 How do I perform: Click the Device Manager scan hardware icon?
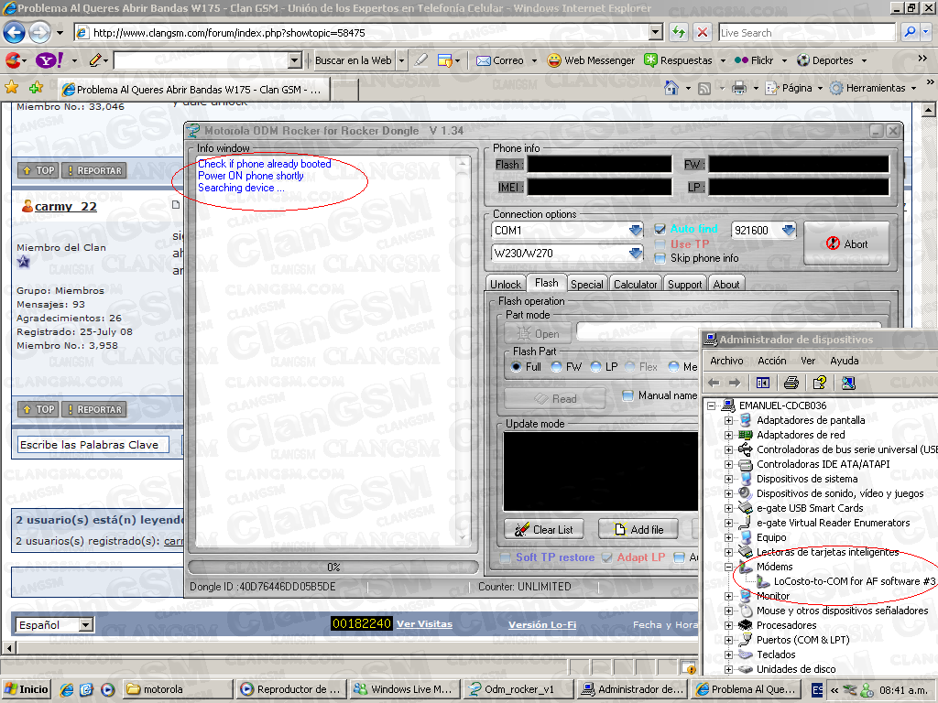click(x=848, y=383)
